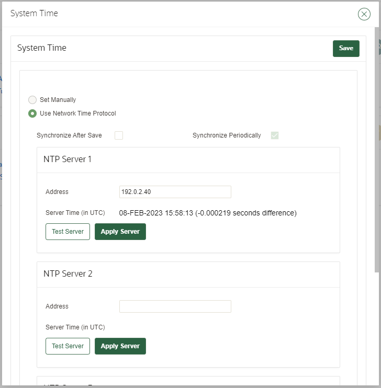Choose Use Network Time Protocol
This screenshot has height=388, width=381.
32,113
